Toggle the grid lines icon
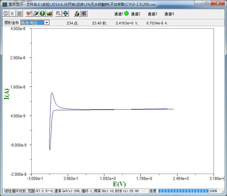 pyautogui.click(x=84, y=14)
